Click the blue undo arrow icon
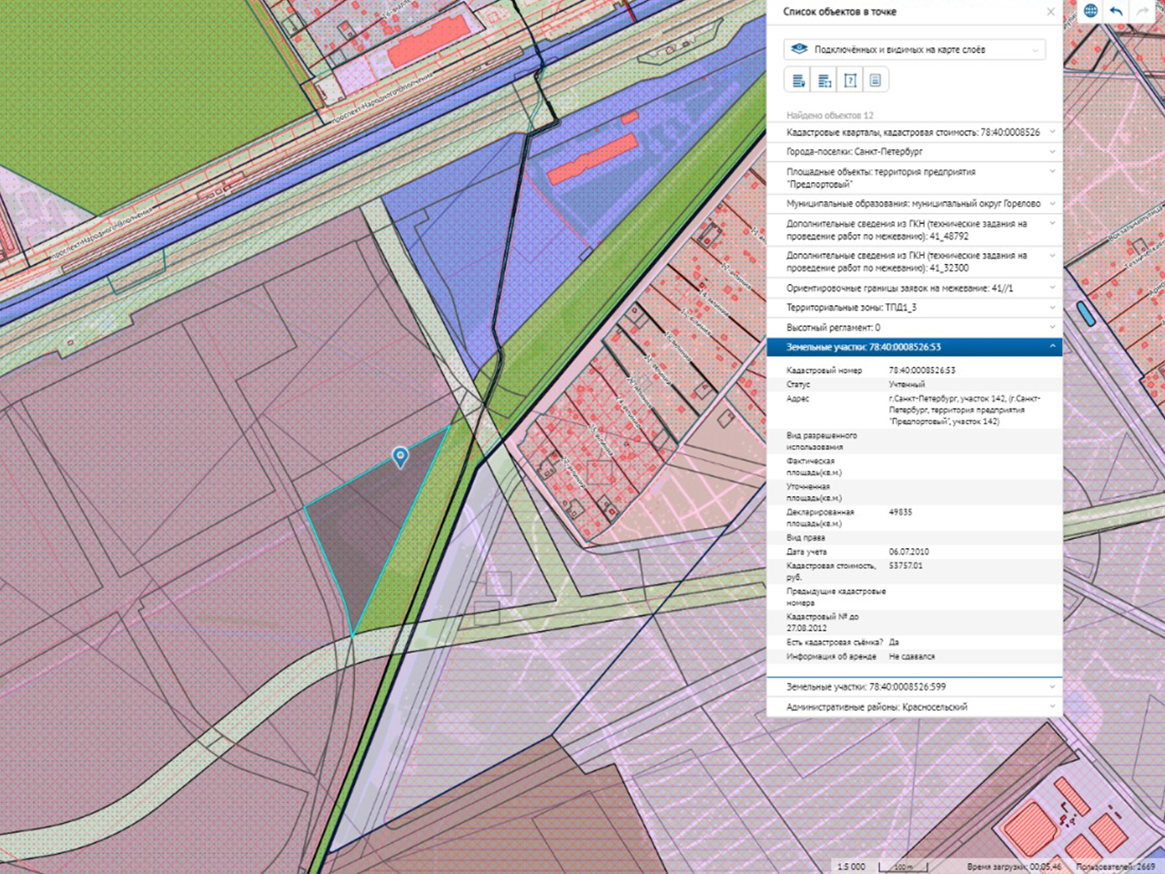Viewport: 1165px width, 874px height. (x=1116, y=11)
